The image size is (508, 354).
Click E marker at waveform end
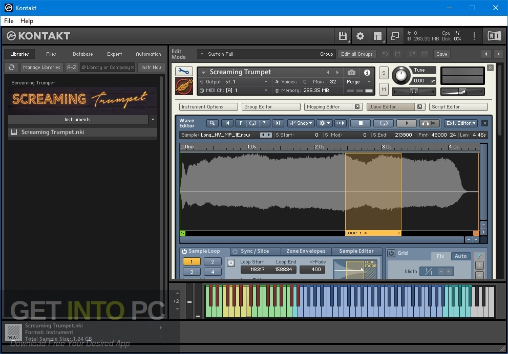tap(476, 233)
